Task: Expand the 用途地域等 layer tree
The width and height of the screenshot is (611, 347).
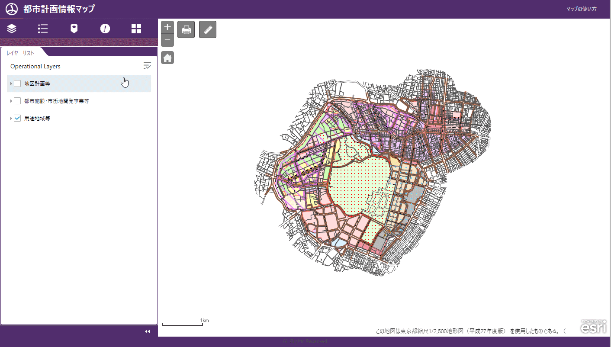Action: click(x=11, y=118)
